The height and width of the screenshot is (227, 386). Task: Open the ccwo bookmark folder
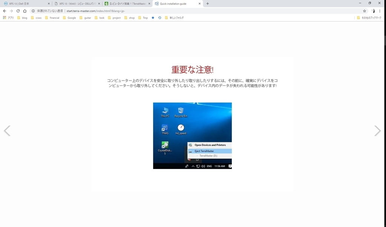click(x=36, y=18)
